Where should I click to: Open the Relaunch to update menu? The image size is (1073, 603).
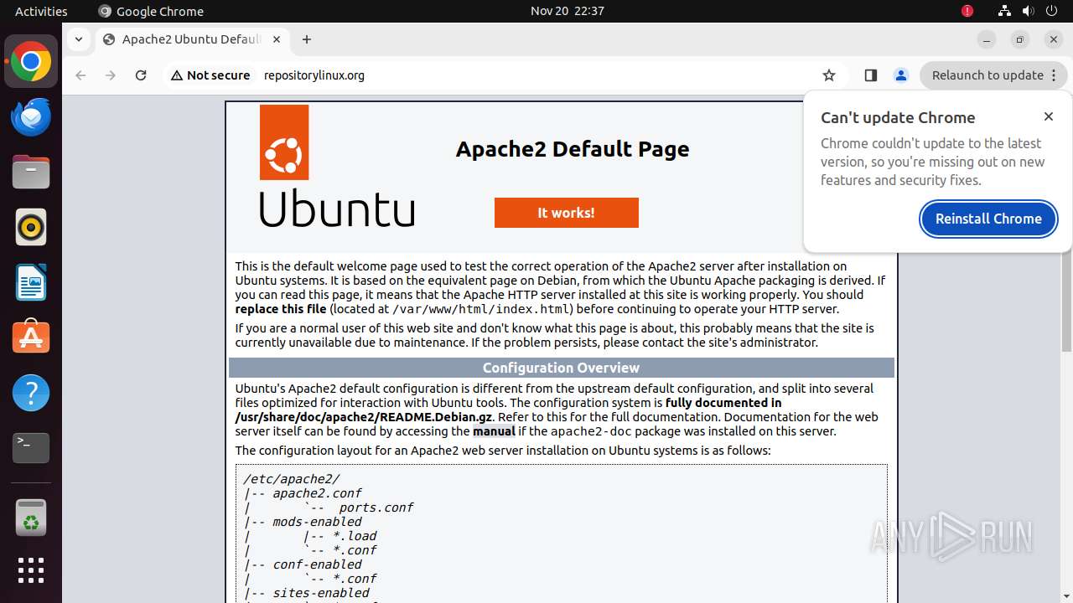click(x=993, y=75)
